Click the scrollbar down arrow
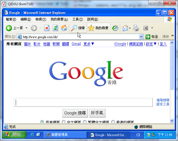178x141 pixels. [x=172, y=121]
